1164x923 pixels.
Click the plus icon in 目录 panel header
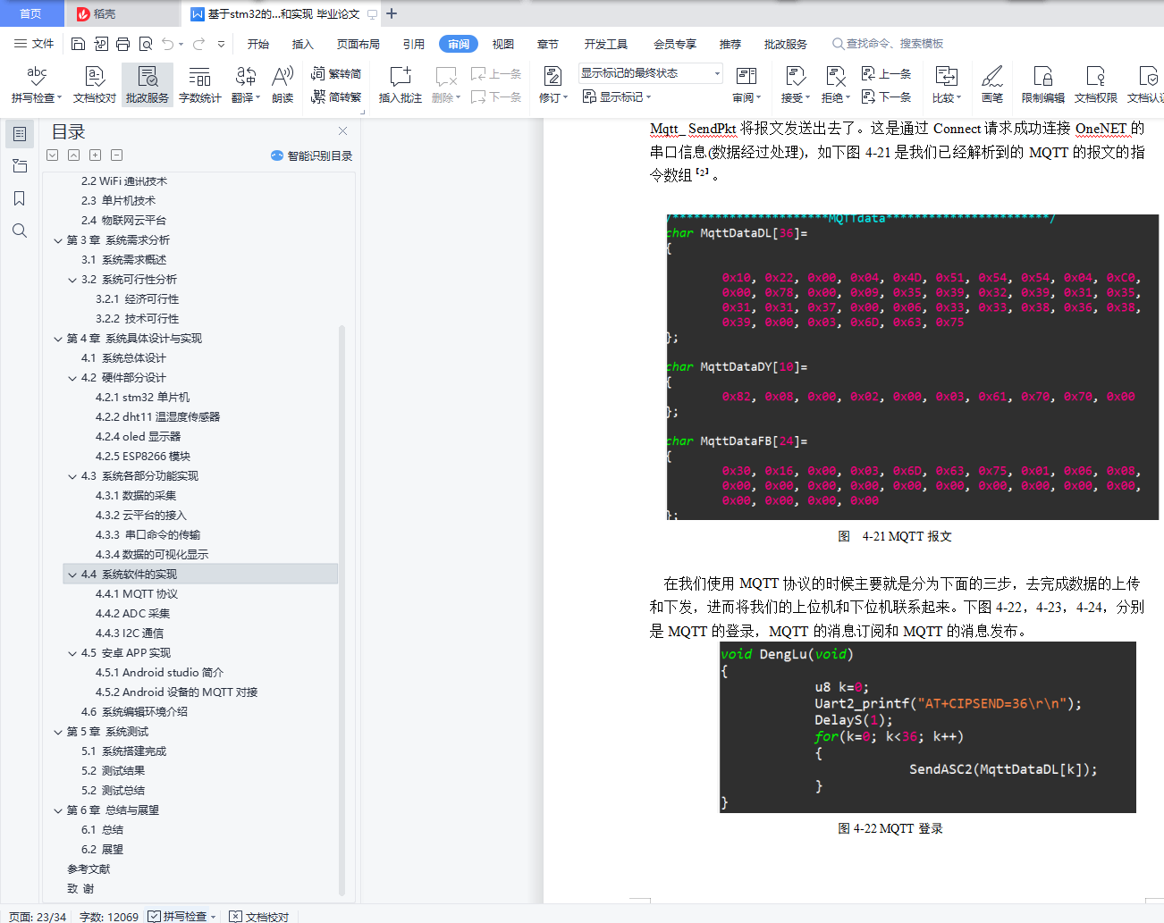click(x=96, y=155)
